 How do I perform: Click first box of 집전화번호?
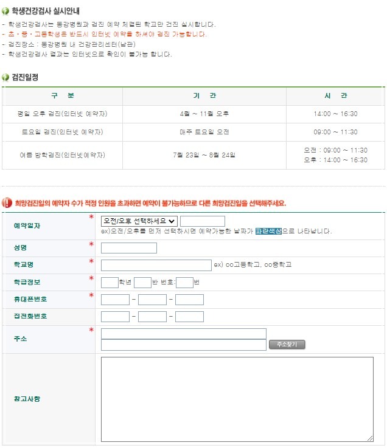tap(115, 317)
